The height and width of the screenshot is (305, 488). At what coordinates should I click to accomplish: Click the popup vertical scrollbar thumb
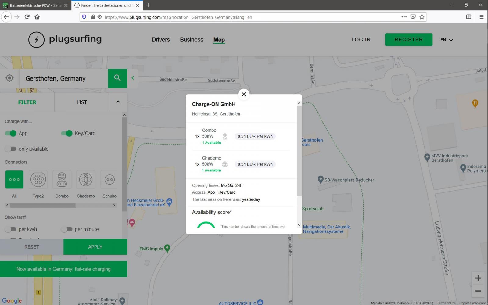[x=299, y=151]
